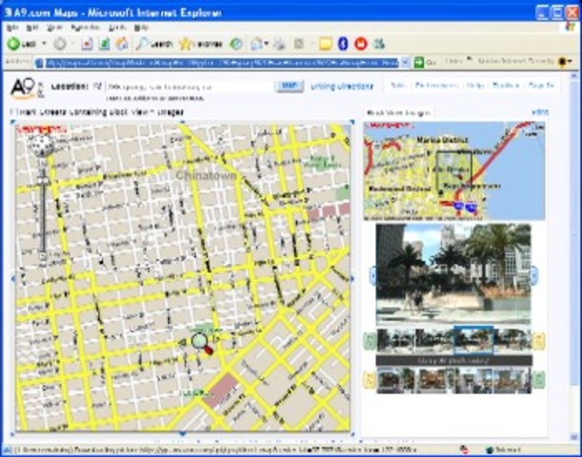Click the zoom-out button below zoom slider

pos(43,256)
